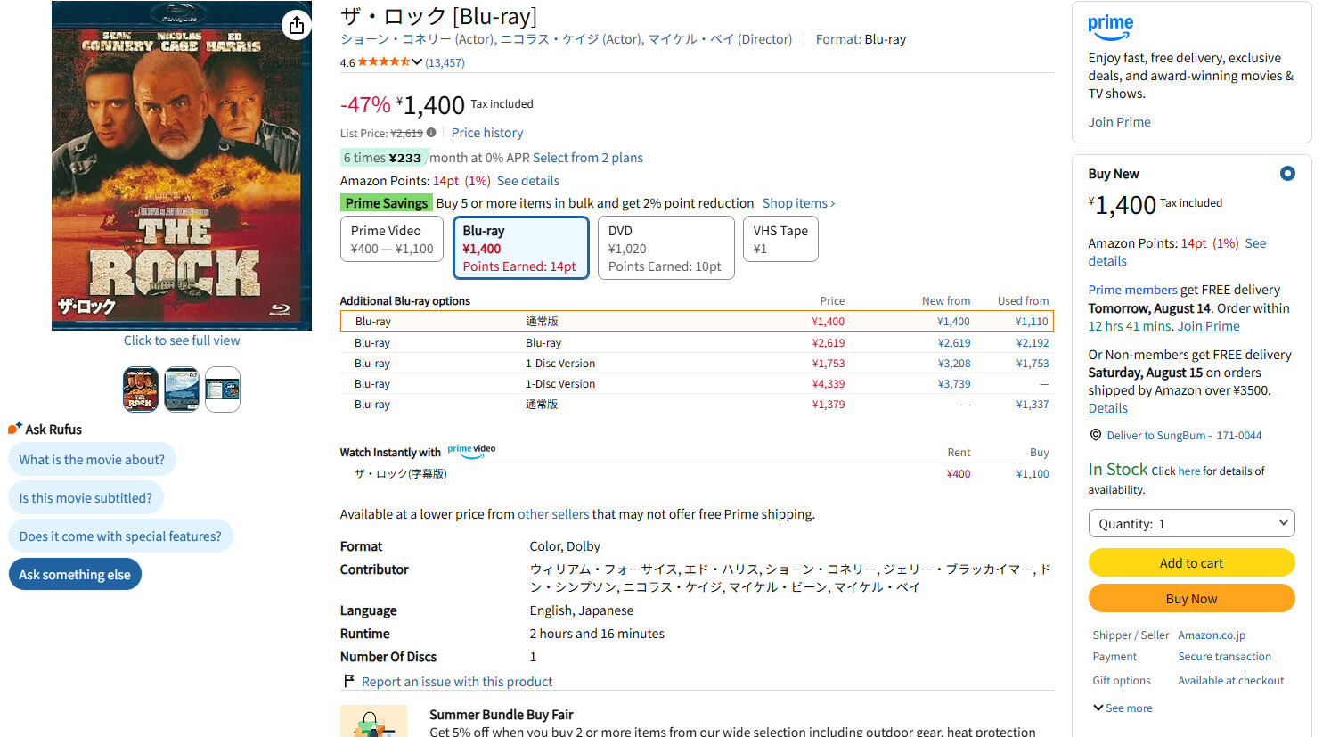Open the Quantity dropdown
The width and height of the screenshot is (1339, 737).
(1191, 523)
